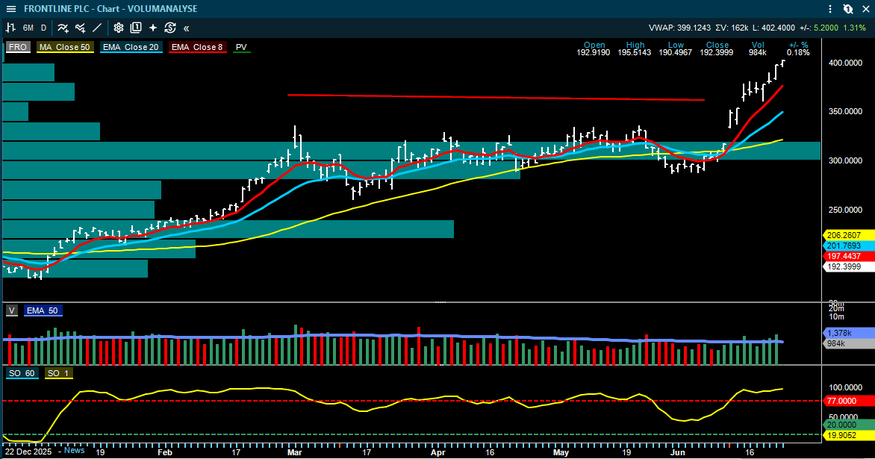
Task: Change the 6M time period
Action: 28,28
